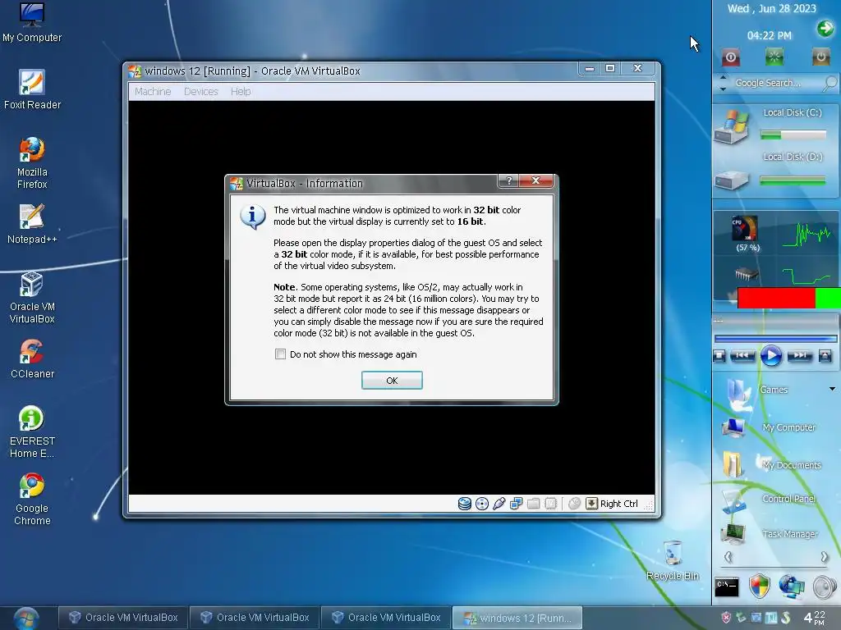Image resolution: width=841 pixels, height=630 pixels.
Task: Click the media player previous track button
Action: 742,356
